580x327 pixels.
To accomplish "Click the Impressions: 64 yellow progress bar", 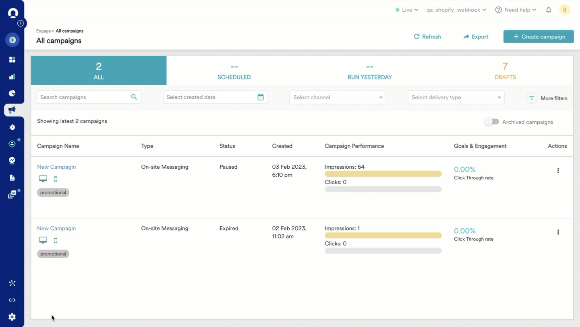I will [383, 174].
